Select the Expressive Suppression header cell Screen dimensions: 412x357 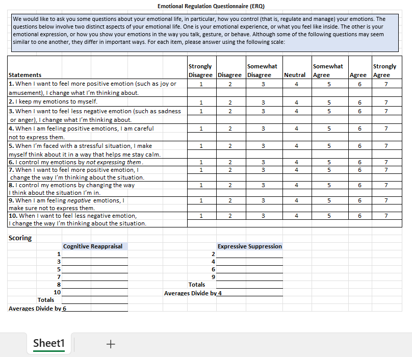click(249, 246)
